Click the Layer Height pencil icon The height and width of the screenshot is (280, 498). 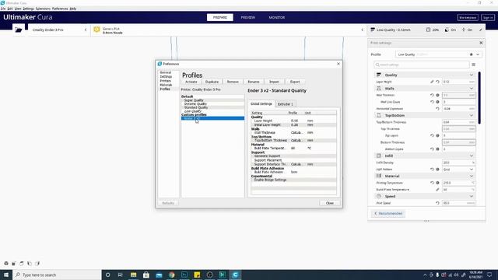point(432,82)
